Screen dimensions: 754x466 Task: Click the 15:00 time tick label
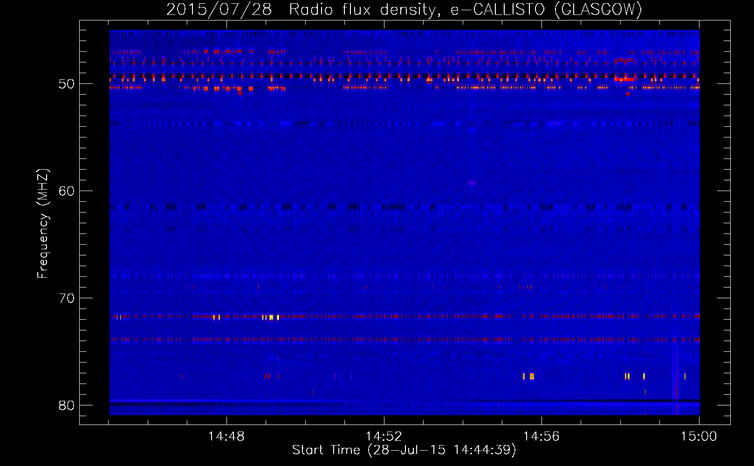click(x=699, y=437)
